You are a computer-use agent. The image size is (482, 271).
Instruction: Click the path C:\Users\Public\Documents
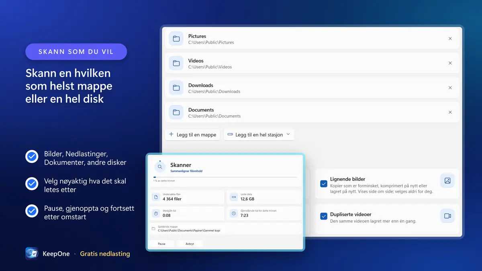214,116
